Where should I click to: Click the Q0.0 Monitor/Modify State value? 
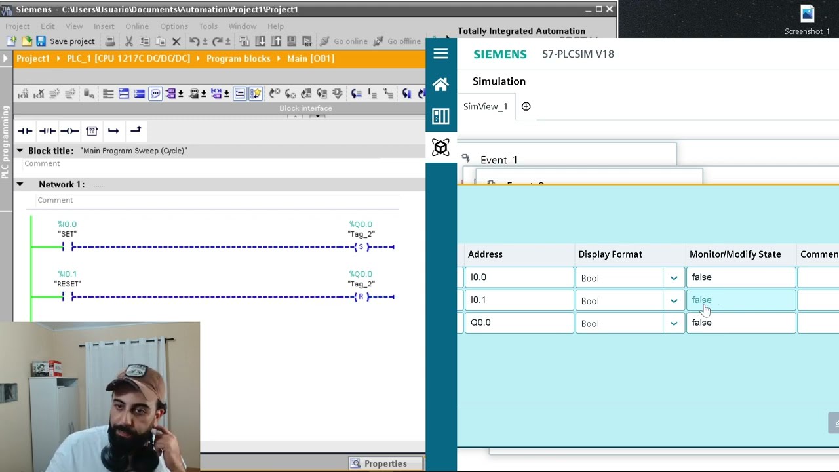click(741, 323)
